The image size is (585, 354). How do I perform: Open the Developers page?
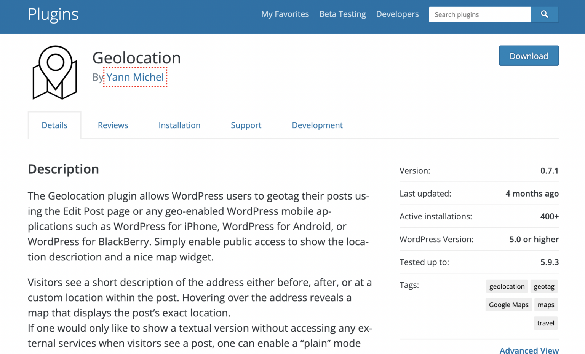(397, 14)
